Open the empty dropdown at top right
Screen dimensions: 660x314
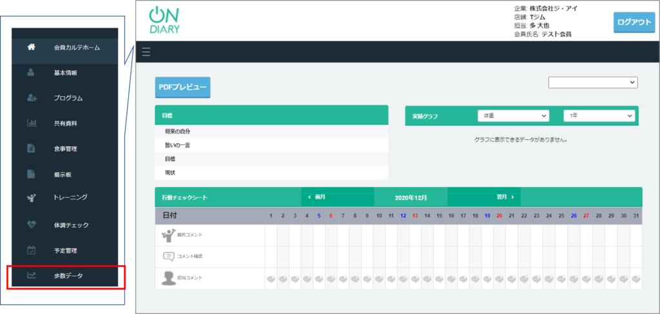pyautogui.click(x=592, y=83)
